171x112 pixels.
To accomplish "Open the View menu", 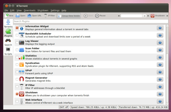I will [19, 11].
